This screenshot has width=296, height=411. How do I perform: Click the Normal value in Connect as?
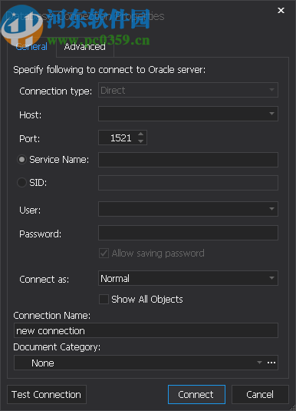(115, 278)
